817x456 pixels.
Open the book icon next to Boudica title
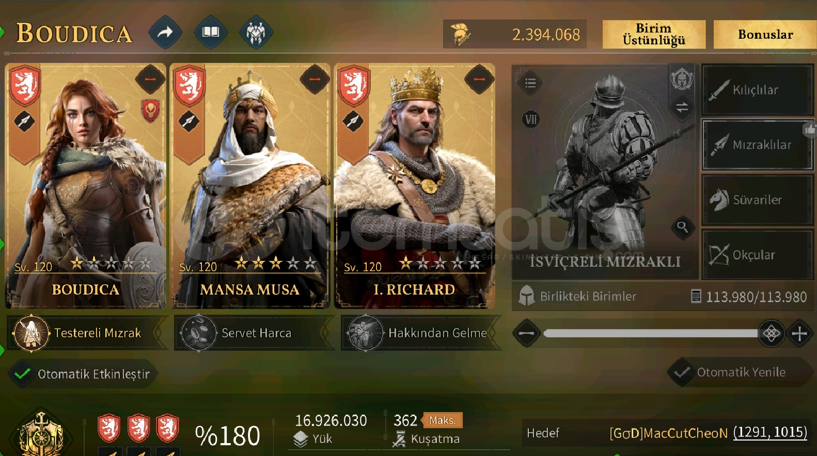click(211, 32)
